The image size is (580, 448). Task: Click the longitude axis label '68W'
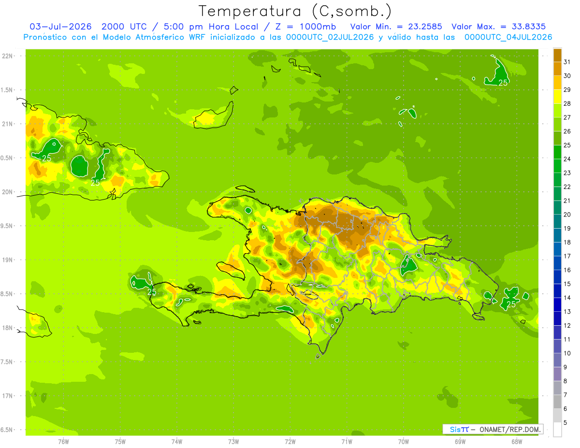click(517, 441)
